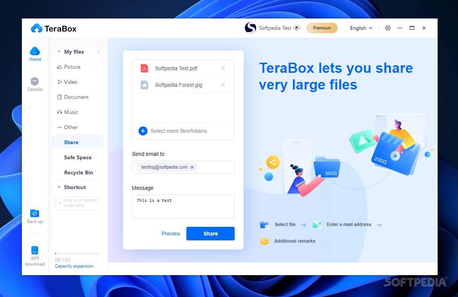Viewport: 458px width, 297px height.
Task: Open the Transfer section icon
Action: pos(35,81)
